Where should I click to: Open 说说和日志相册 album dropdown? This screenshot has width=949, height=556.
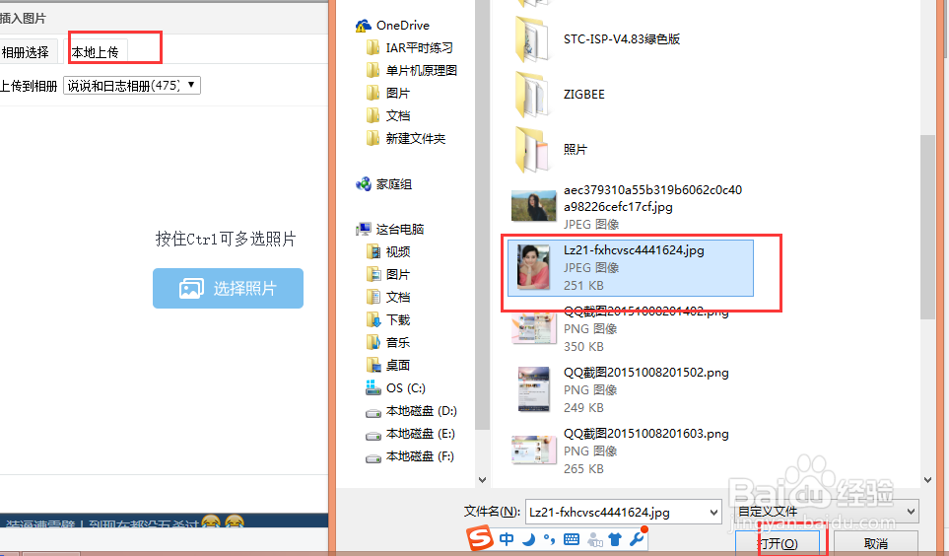(132, 86)
